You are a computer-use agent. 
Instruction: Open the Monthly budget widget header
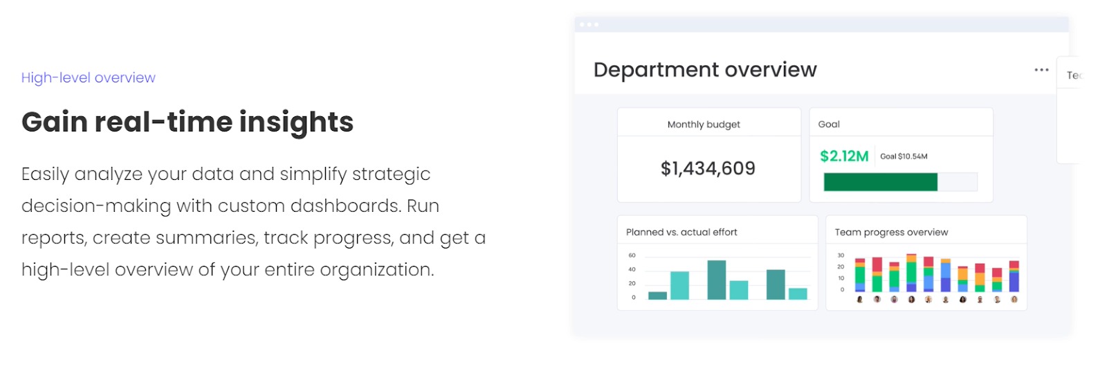[x=704, y=125]
